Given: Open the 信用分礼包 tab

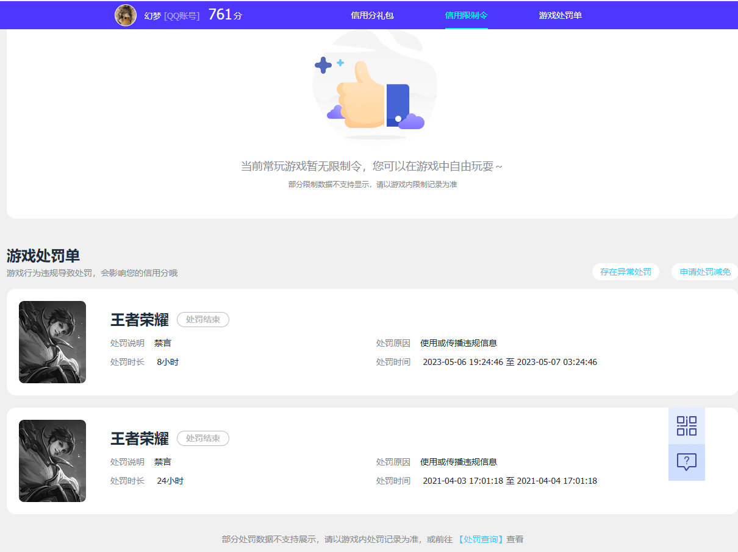Looking at the screenshot, I should click(x=372, y=15).
